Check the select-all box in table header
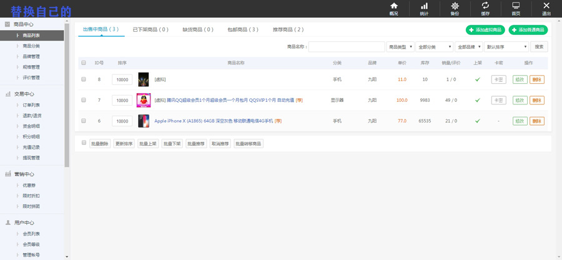 pyautogui.click(x=84, y=62)
